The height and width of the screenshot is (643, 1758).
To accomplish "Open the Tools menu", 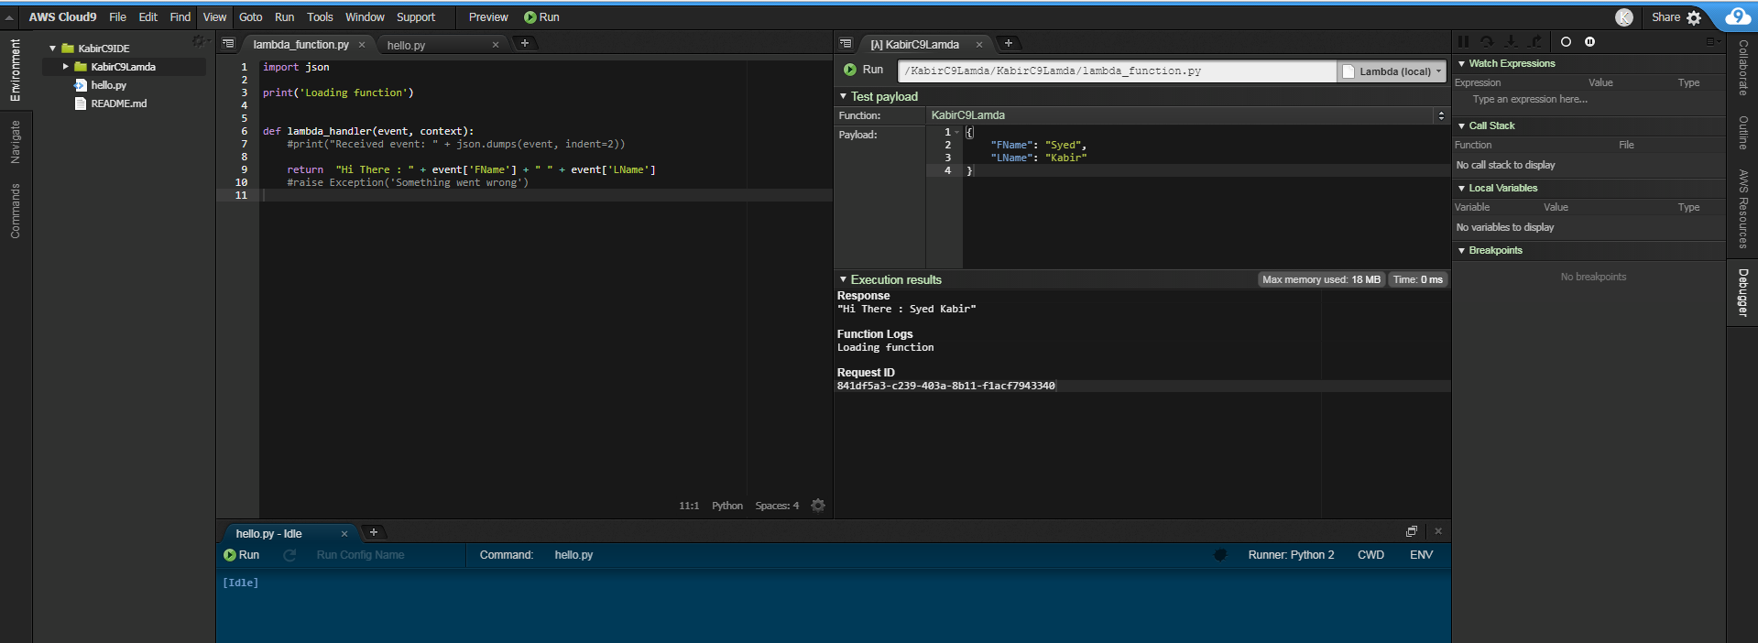I will pos(320,17).
